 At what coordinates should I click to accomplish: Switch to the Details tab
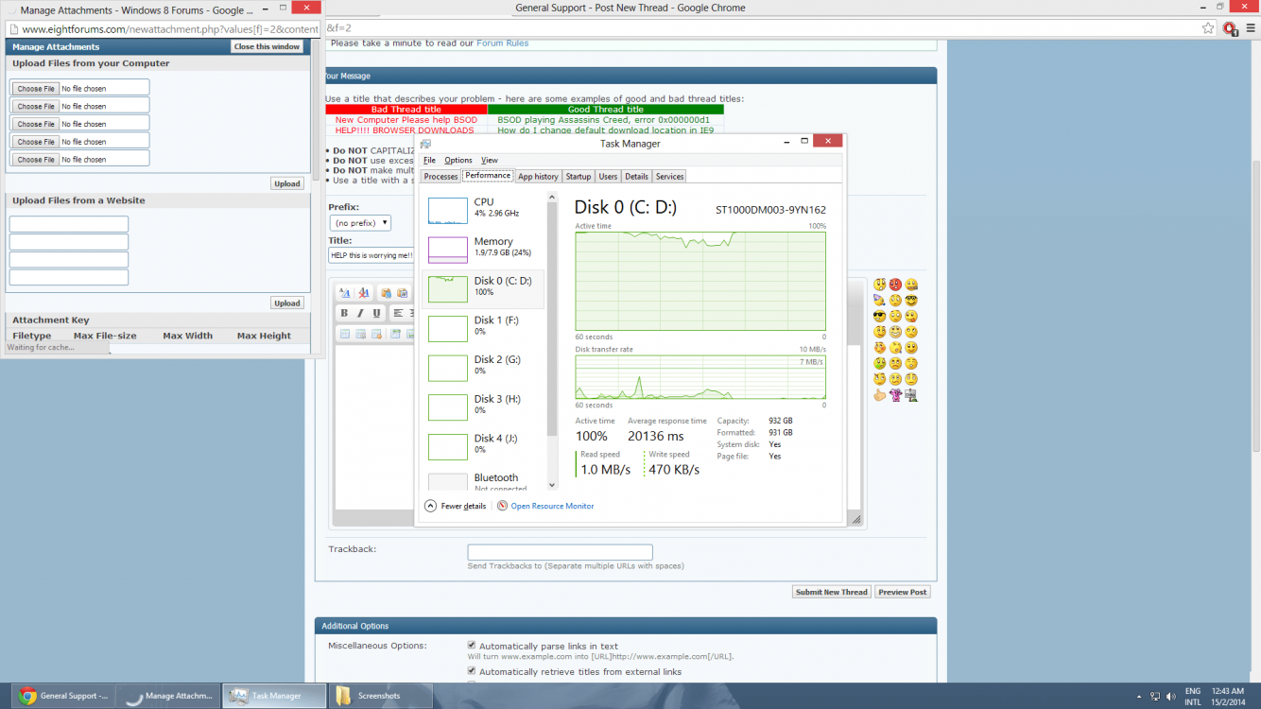pyautogui.click(x=636, y=177)
